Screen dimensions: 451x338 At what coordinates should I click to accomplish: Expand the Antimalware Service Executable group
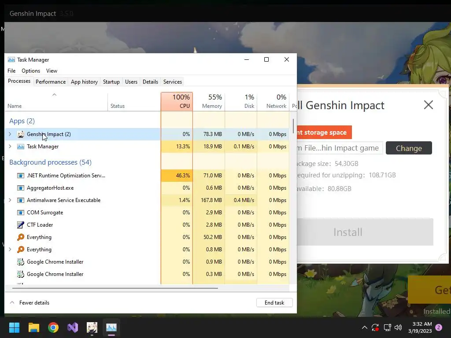pos(10,200)
